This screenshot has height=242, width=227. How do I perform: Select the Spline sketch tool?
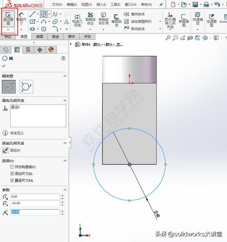click(55, 14)
